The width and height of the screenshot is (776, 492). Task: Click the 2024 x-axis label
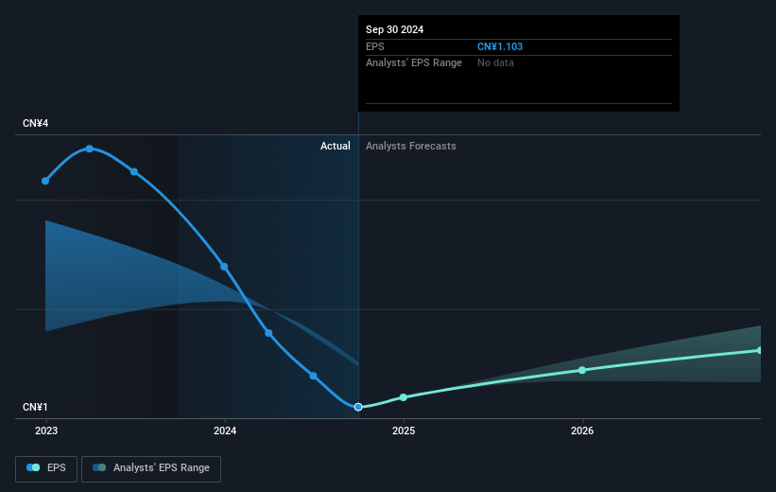[225, 431]
